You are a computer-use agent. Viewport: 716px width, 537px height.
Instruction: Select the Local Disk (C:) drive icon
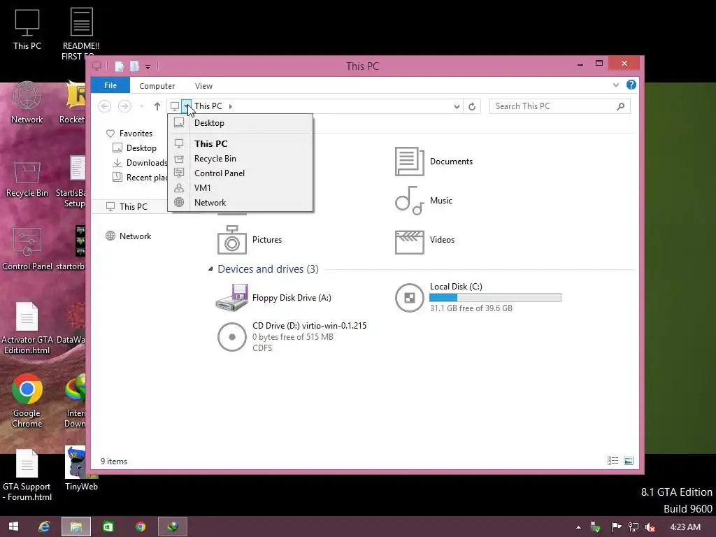pyautogui.click(x=409, y=298)
